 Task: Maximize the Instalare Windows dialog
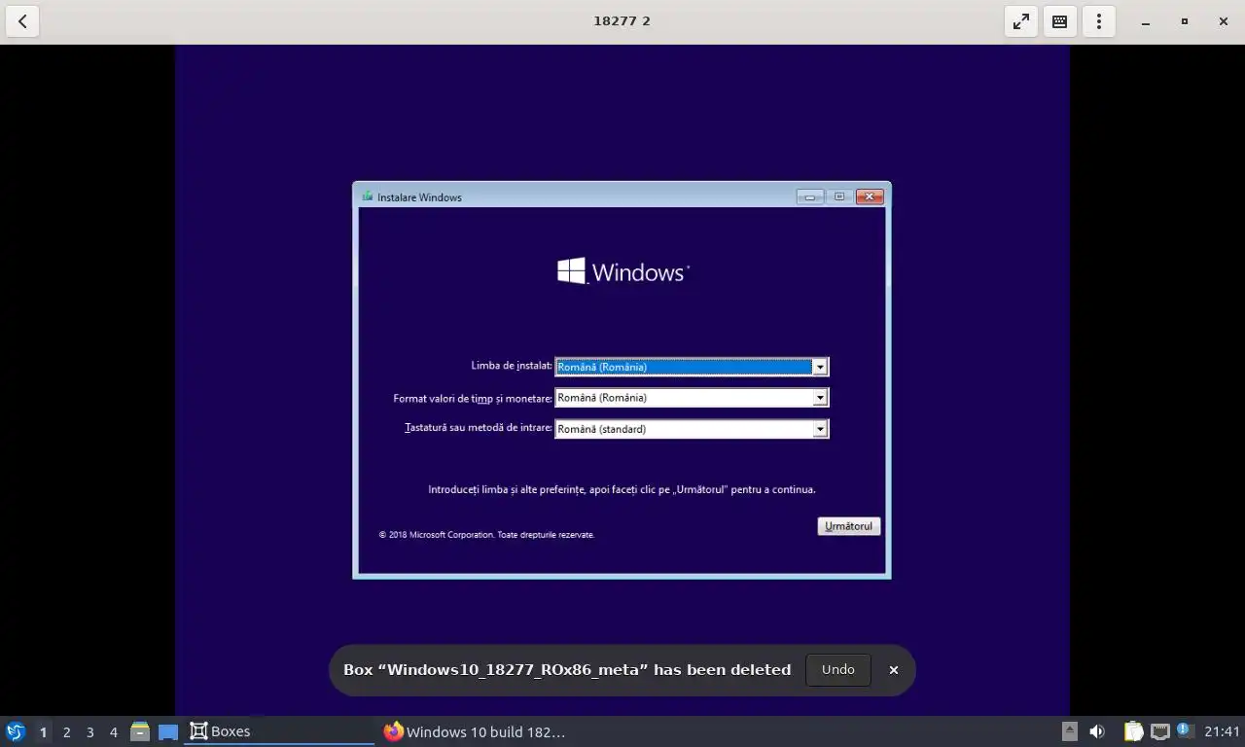point(839,196)
